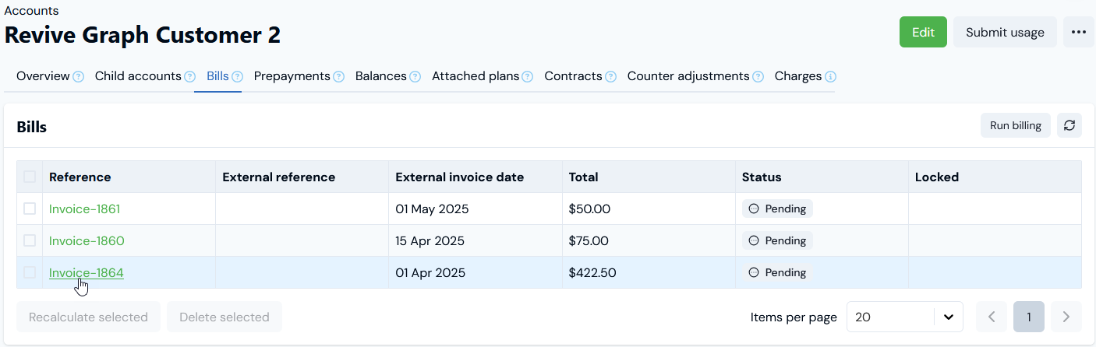Image resolution: width=1096 pixels, height=347 pixels.
Task: Click info icon next to Charges tab
Action: pyautogui.click(x=830, y=77)
